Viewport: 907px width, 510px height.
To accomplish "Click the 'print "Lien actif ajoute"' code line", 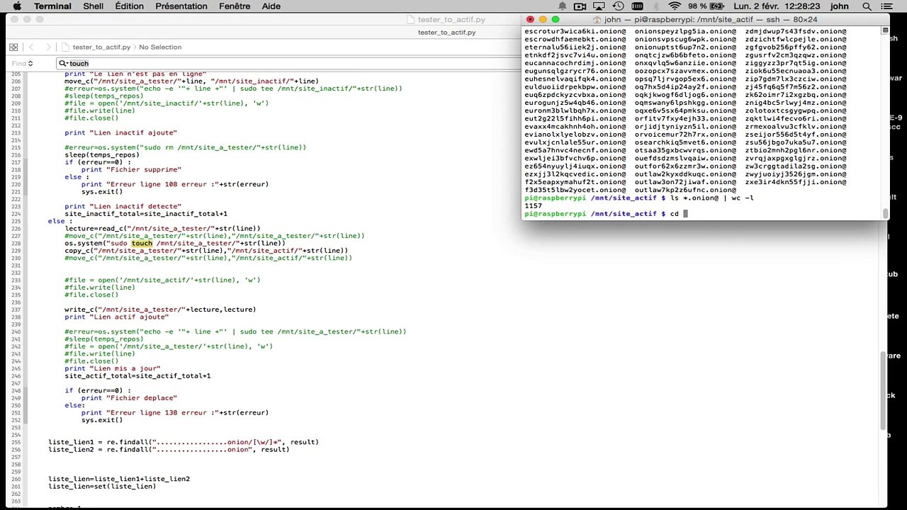I will [116, 317].
